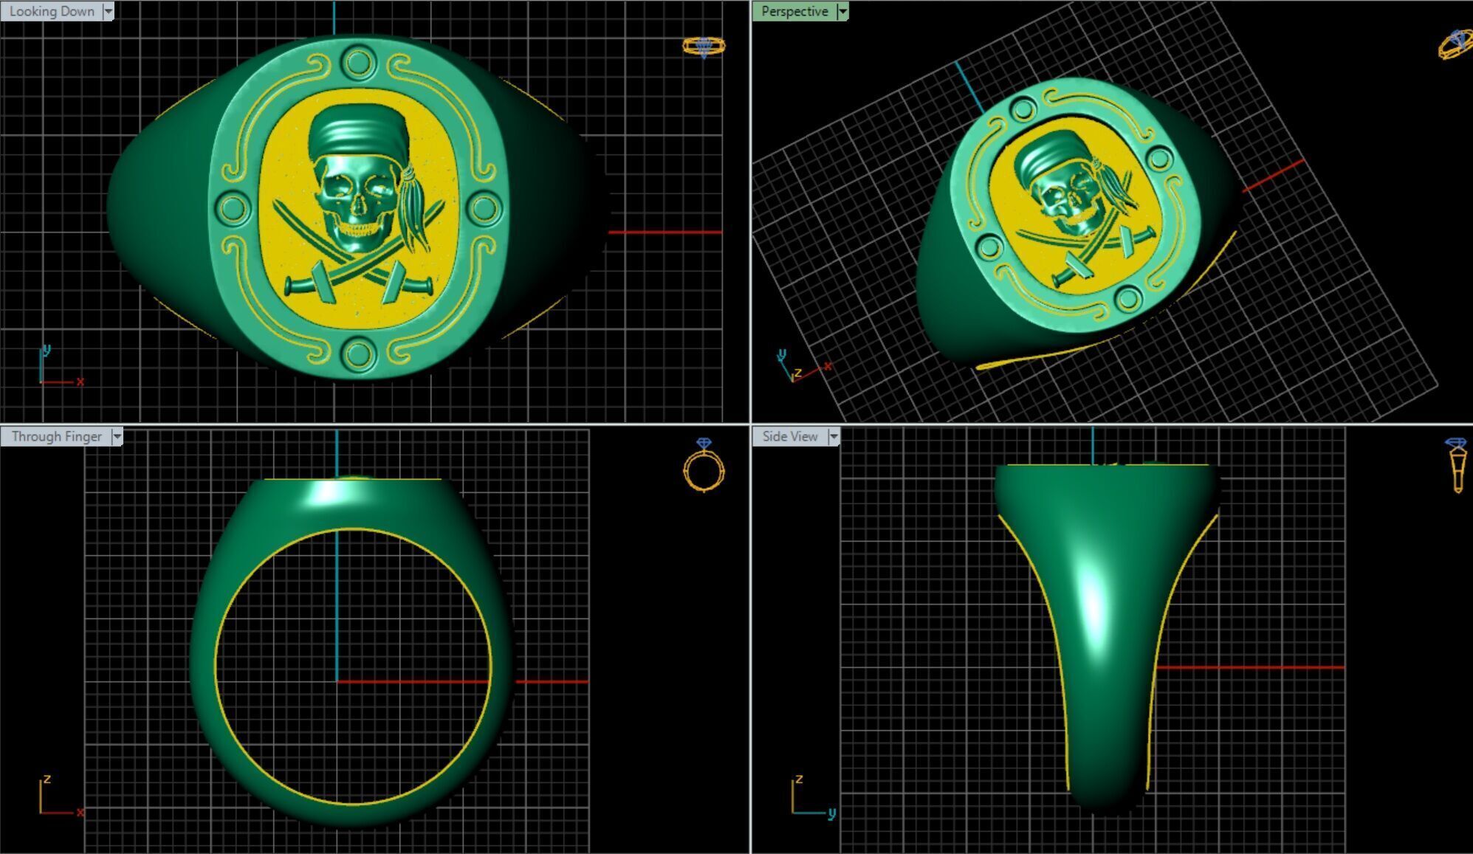Click the Perspective viewport label
The height and width of the screenshot is (854, 1473).
[794, 11]
